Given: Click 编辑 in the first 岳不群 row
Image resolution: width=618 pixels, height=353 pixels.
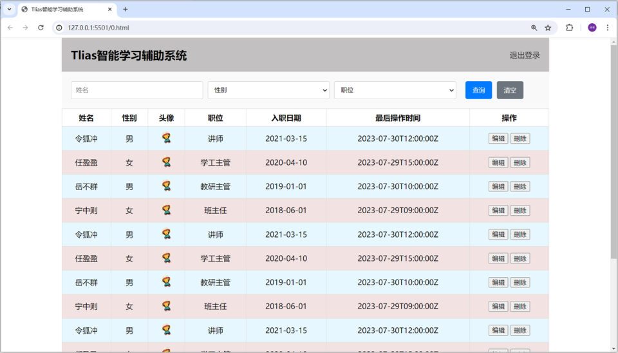Looking at the screenshot, I should [x=498, y=187].
